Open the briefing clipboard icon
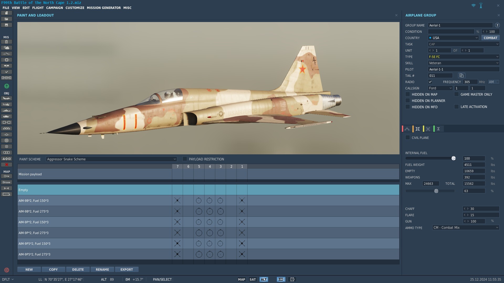The image size is (504, 283). tap(7, 42)
